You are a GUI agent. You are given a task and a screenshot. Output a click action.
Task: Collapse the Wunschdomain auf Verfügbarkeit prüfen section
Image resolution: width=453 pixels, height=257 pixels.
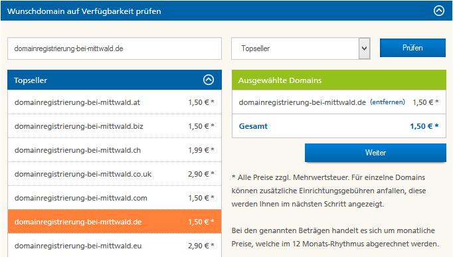click(x=439, y=11)
